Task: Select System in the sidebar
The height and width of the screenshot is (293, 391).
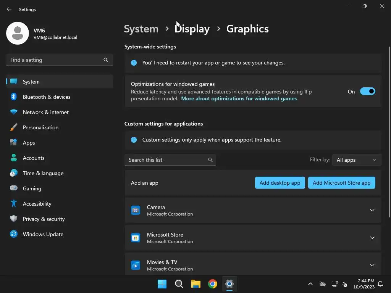Action: [60, 82]
